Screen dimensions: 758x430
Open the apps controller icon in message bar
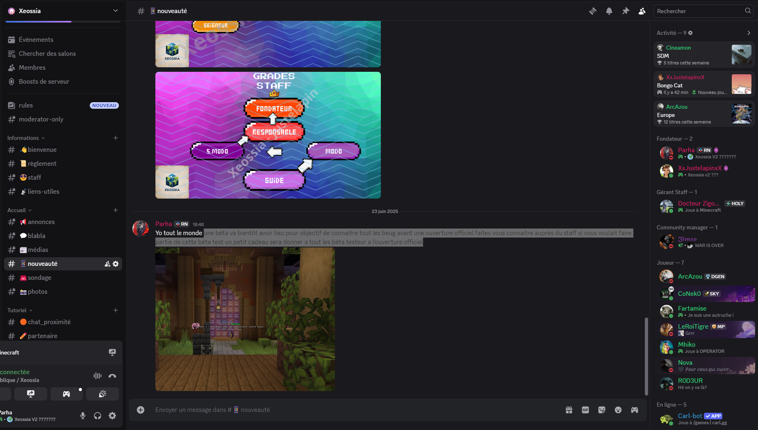(635, 410)
